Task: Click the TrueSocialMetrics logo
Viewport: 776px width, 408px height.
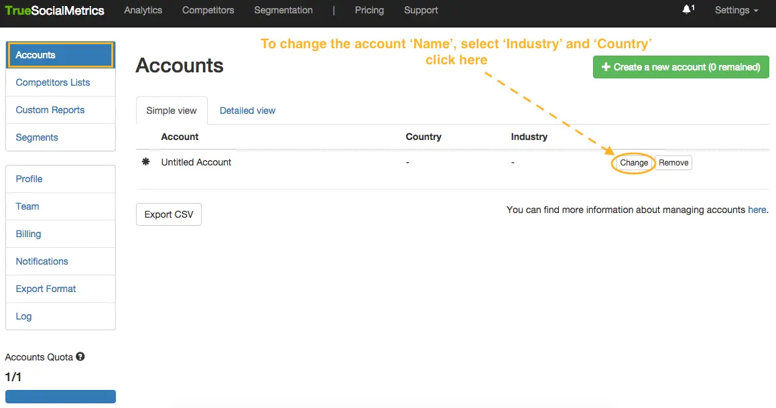Action: (55, 10)
